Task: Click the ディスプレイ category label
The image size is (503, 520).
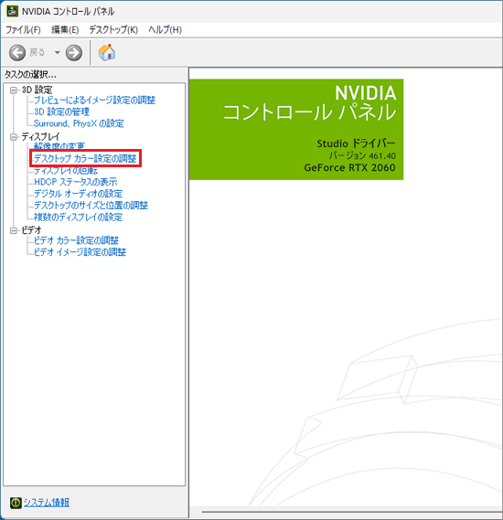Action: tap(40, 137)
